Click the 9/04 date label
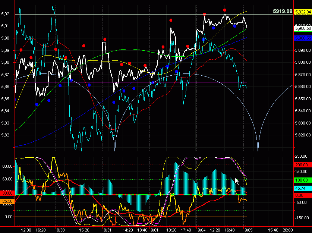 coord(201,230)
